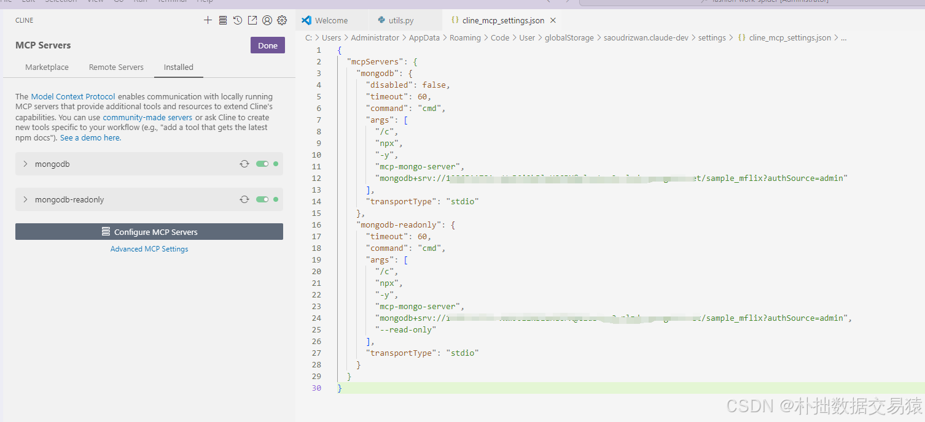
Task: Open the settings breadcrumb segment
Action: tap(712, 37)
